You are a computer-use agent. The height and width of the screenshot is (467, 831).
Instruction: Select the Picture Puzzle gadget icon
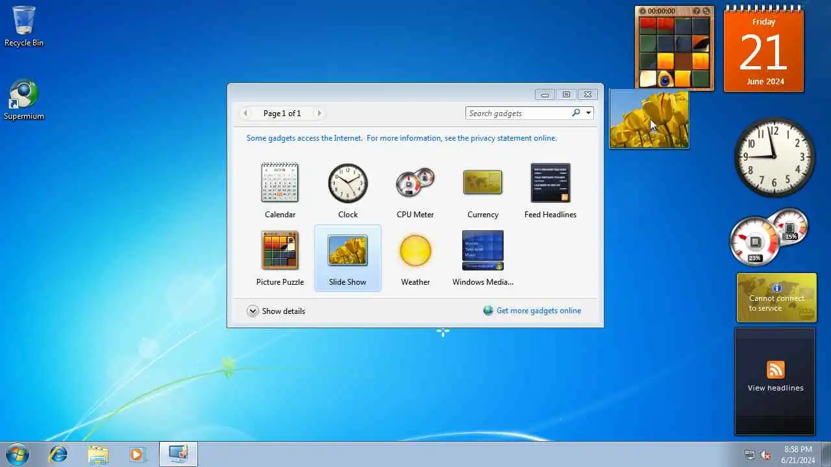[x=280, y=250]
